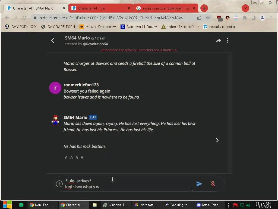Switch to New Tab Chrome taskbar item
Image resolution: width=278 pixels, height=209 pixels.
coord(43,205)
